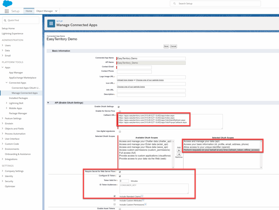Click the info icon next to Include Standard Claims

(x=142, y=196)
